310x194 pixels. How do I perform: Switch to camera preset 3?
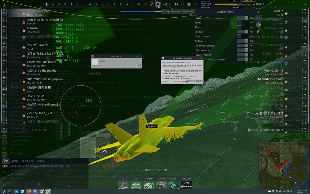(x=84, y=4)
